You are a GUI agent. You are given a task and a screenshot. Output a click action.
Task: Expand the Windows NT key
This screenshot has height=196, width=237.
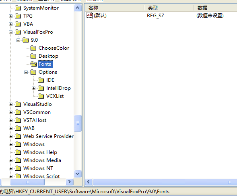[x=10, y=168]
